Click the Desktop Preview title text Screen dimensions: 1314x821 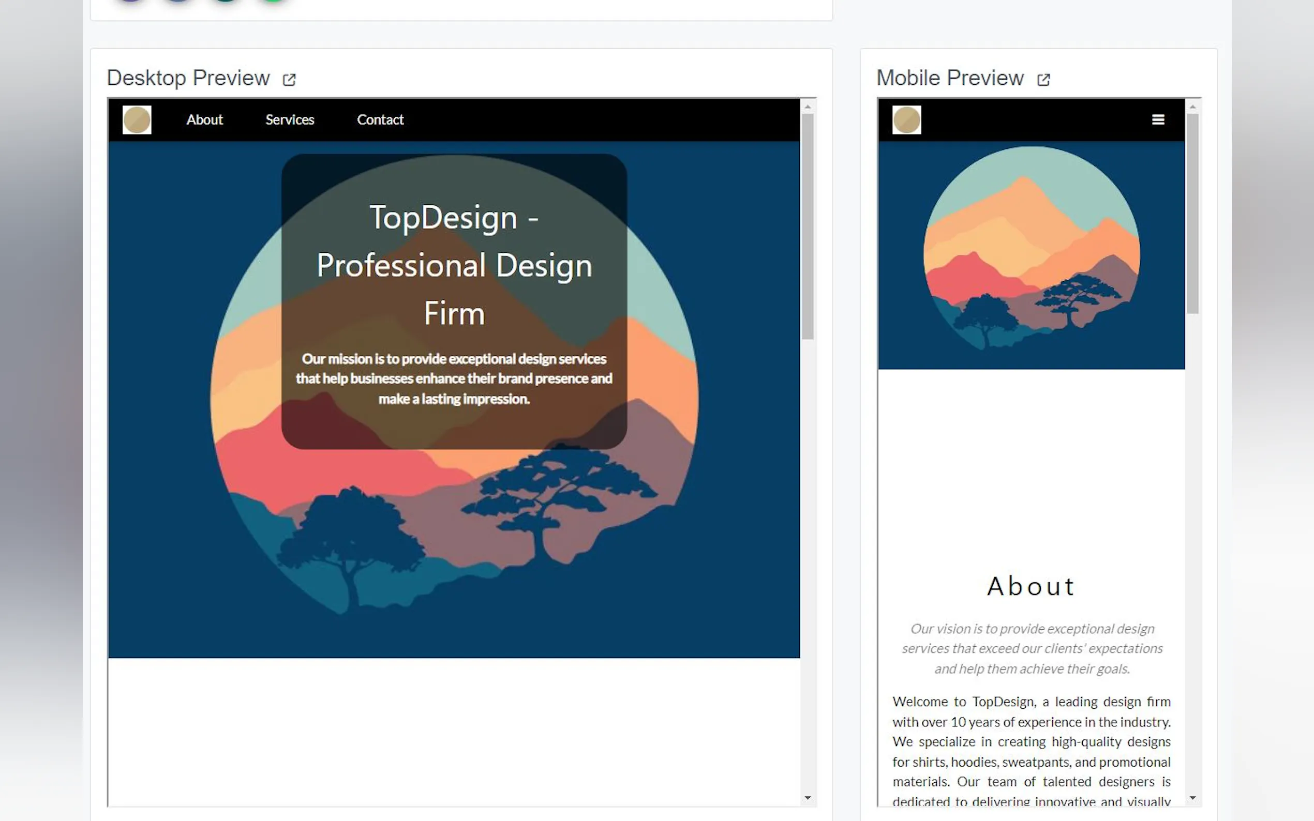click(188, 78)
